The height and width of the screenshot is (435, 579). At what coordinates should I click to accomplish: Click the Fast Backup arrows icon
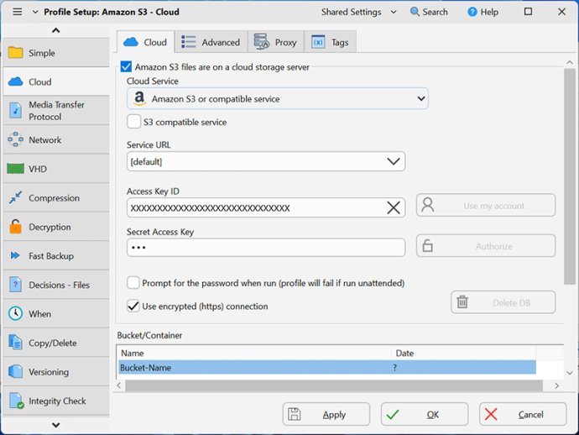pos(15,256)
